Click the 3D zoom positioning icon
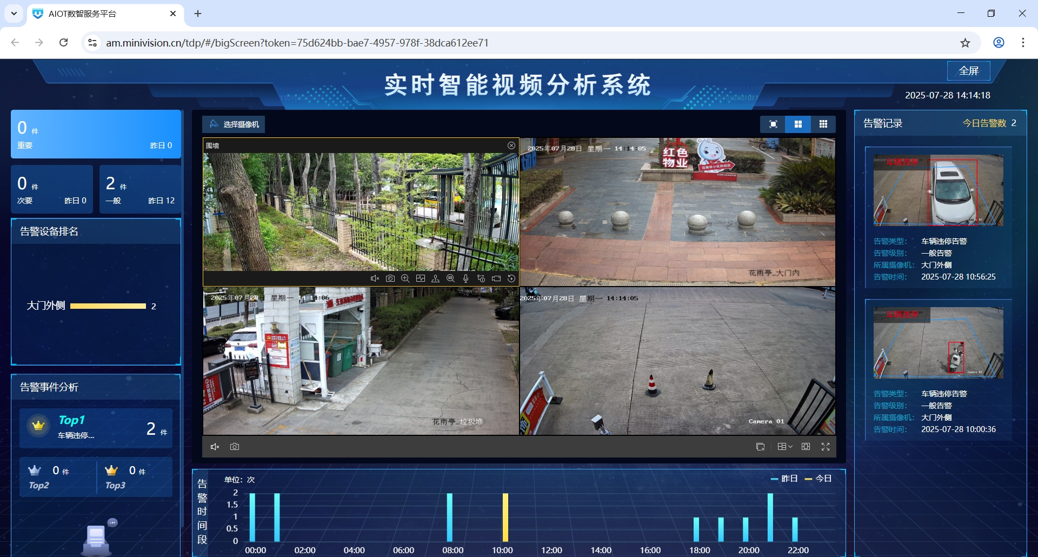Screen dimensions: 1038x557 click(x=450, y=278)
